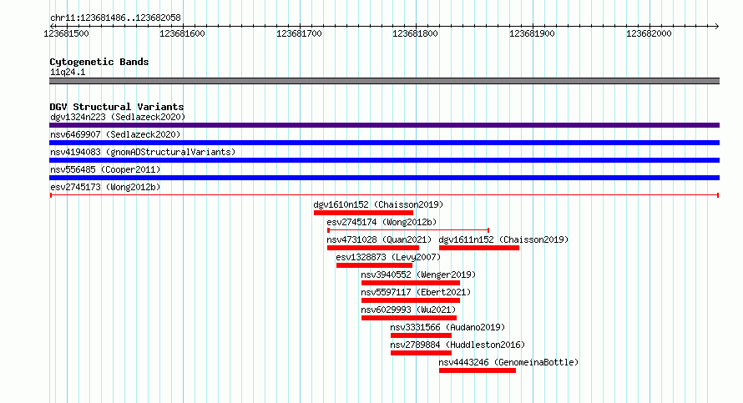Click the nsv556485 (Cooper2011) label

(x=105, y=169)
